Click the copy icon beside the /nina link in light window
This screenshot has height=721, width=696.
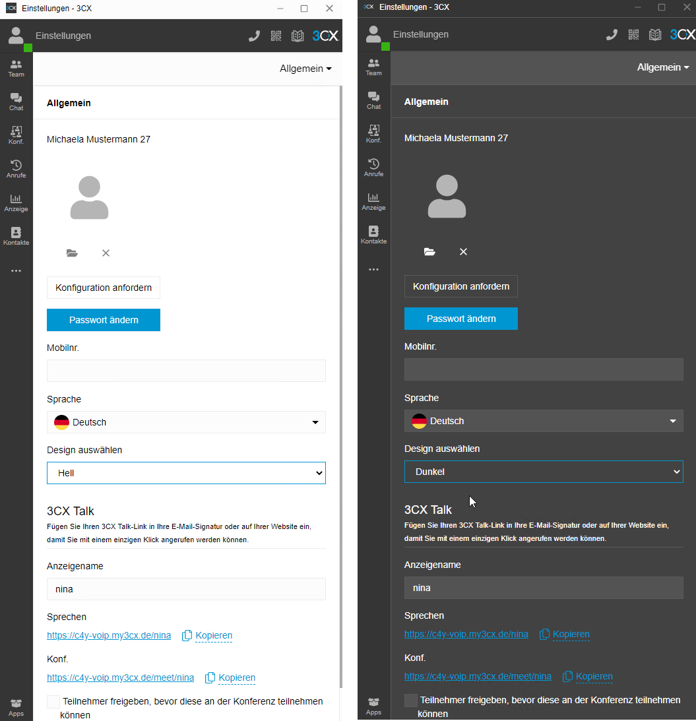pyautogui.click(x=187, y=635)
